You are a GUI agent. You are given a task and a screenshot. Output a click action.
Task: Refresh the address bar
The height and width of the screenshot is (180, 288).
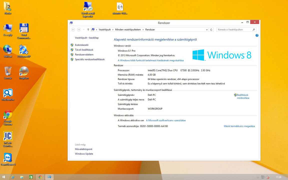pos(211,29)
